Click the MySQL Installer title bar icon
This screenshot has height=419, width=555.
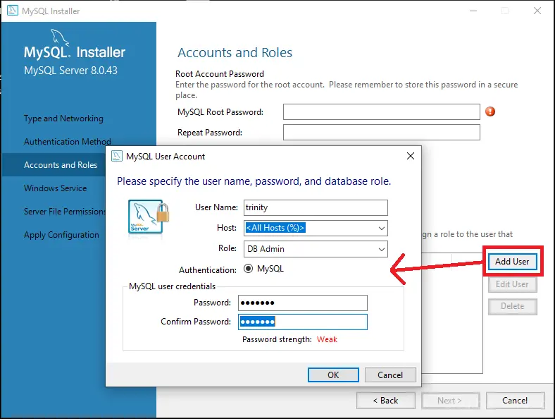[13, 11]
